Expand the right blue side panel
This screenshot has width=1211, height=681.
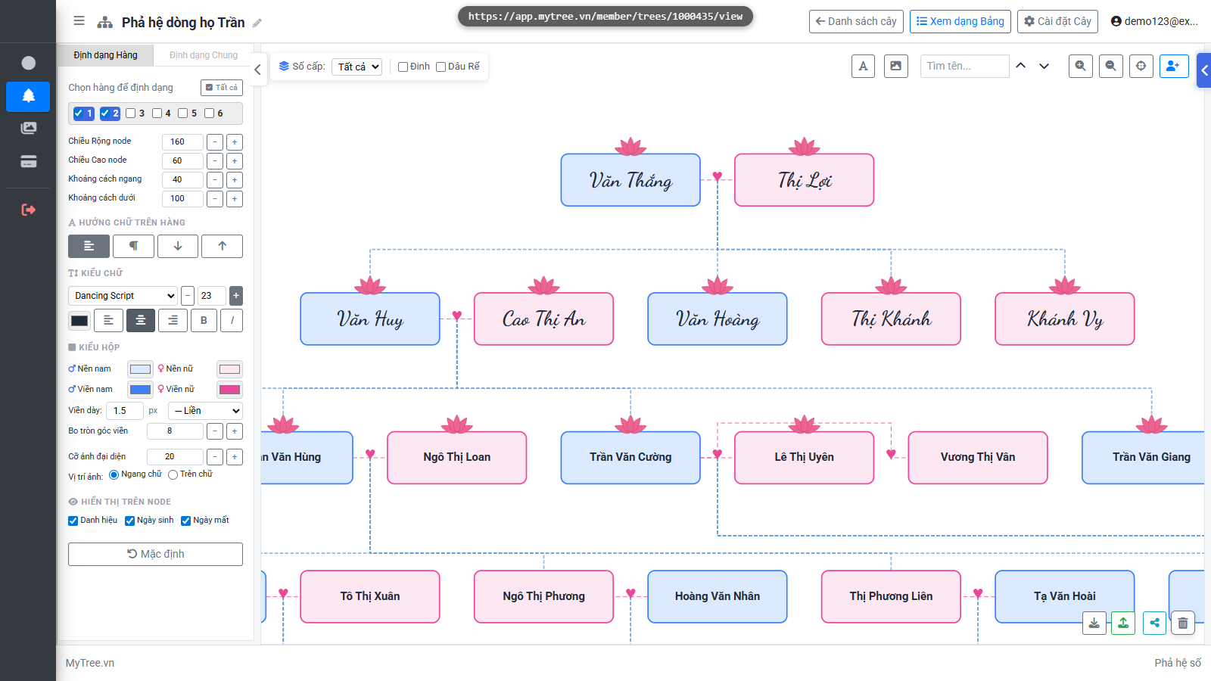(1204, 70)
